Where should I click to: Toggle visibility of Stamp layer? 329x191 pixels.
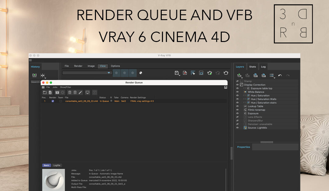(x=237, y=81)
